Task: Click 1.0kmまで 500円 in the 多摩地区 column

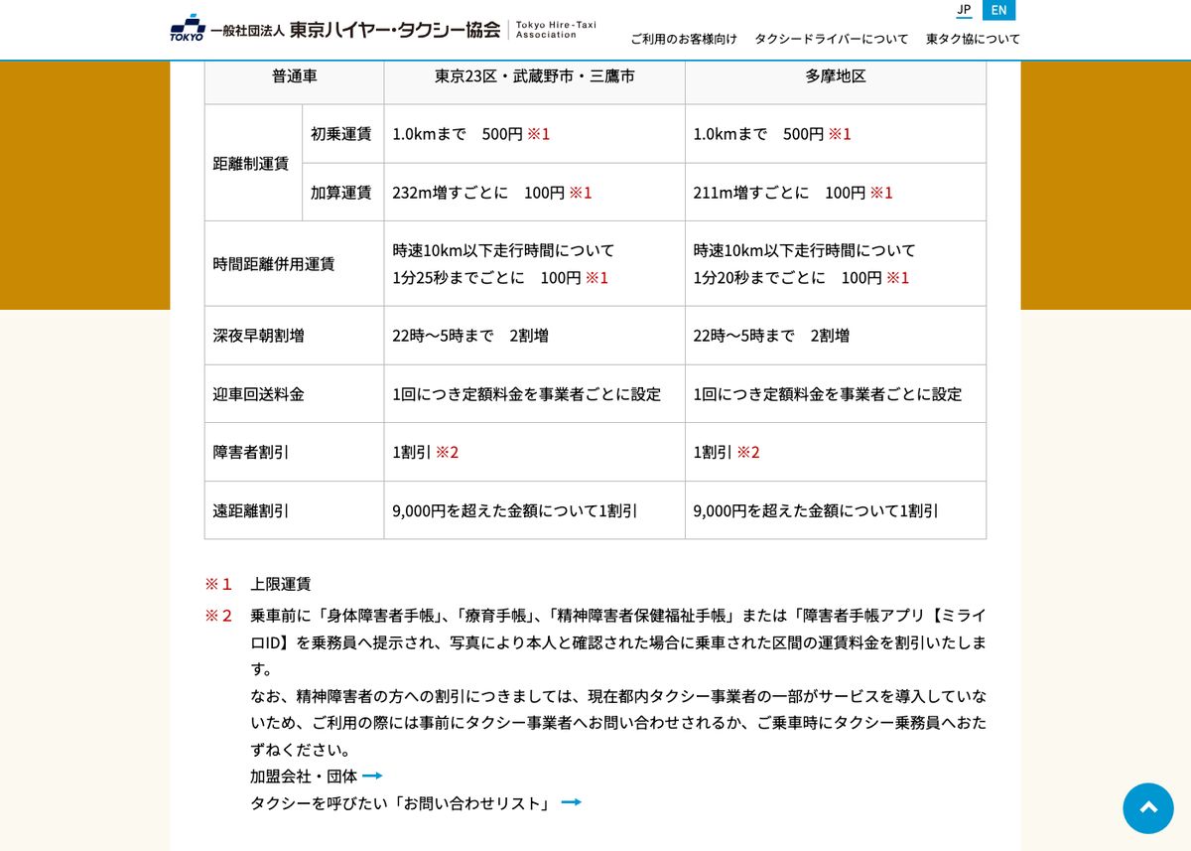Action: 758,134
